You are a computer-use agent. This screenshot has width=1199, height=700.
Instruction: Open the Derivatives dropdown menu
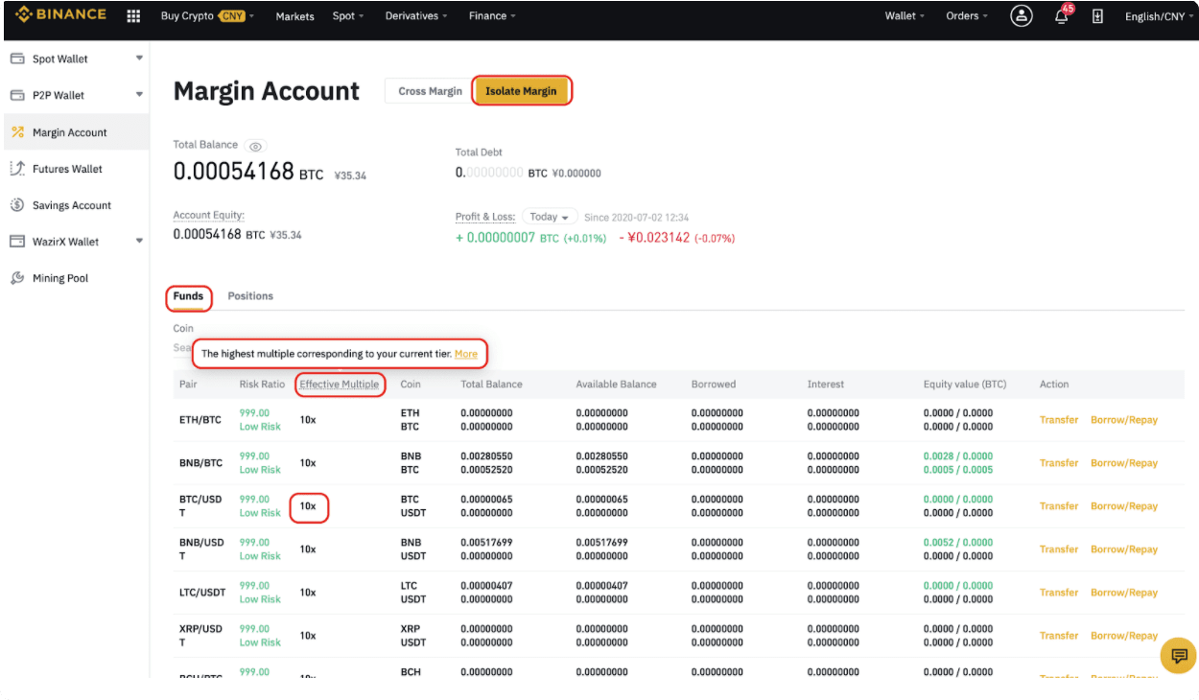point(416,16)
